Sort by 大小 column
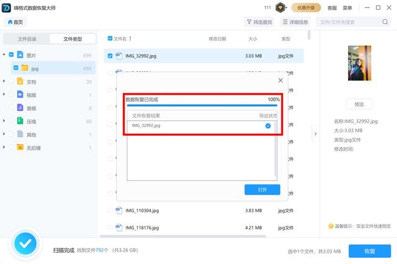Image resolution: width=397 pixels, height=264 pixels. click(252, 38)
